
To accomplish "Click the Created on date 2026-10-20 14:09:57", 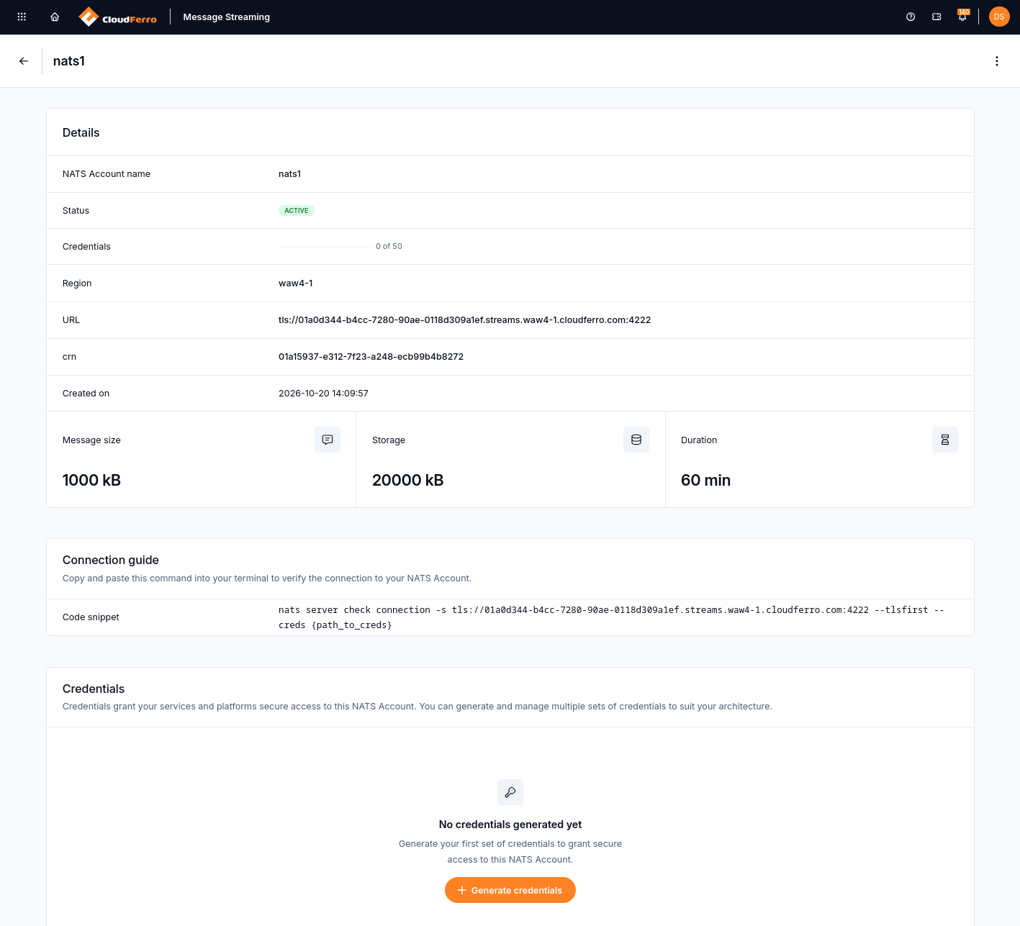I will 323,394.
